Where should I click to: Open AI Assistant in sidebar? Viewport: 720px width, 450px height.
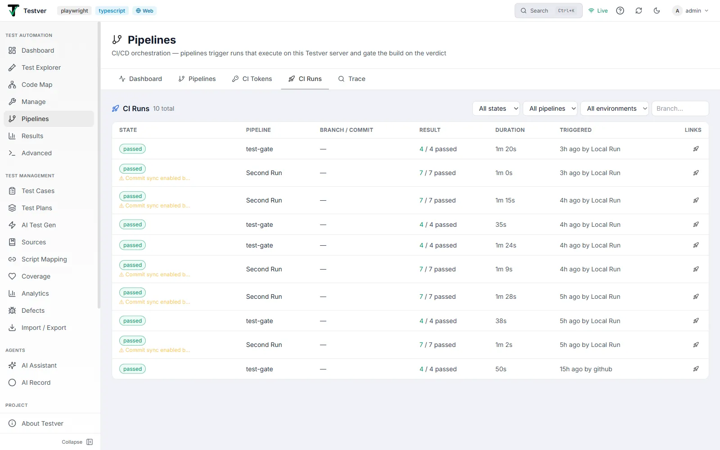(49, 365)
